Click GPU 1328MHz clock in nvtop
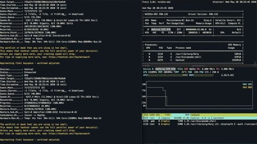 click(x=150, y=72)
